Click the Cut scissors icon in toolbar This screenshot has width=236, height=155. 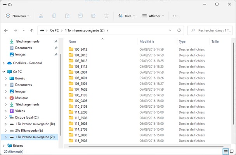(x=41, y=16)
